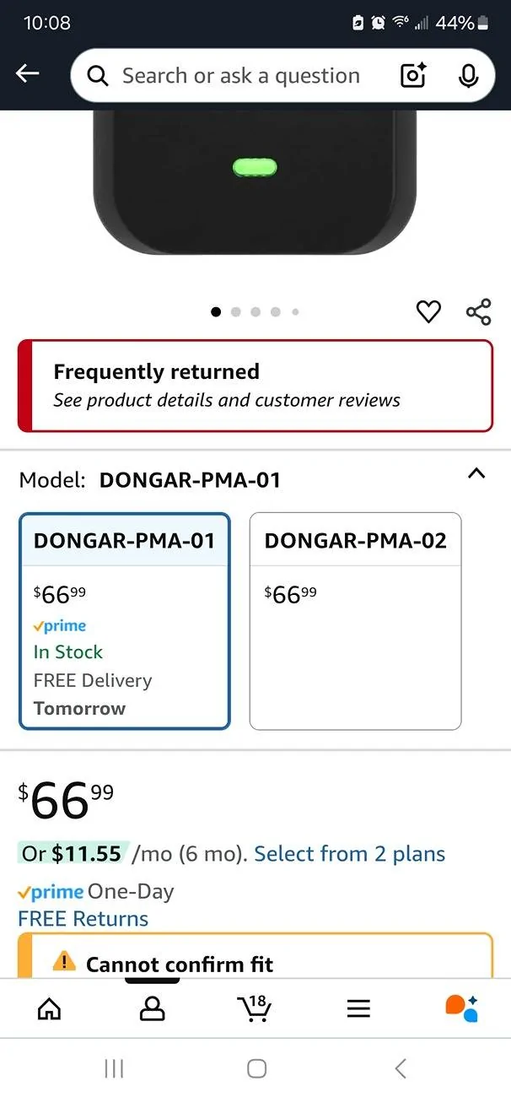
Task: Add item to wishlist with heart icon
Action: pos(428,311)
